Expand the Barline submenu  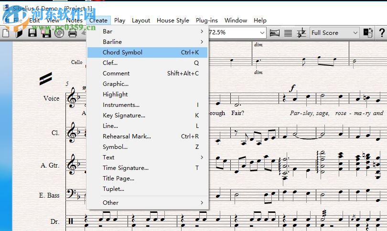(147, 42)
